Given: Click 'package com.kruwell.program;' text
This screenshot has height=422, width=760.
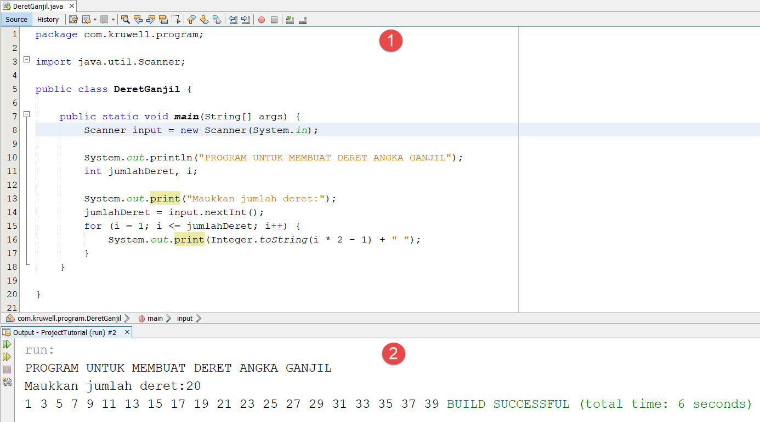Looking at the screenshot, I should click(120, 34).
